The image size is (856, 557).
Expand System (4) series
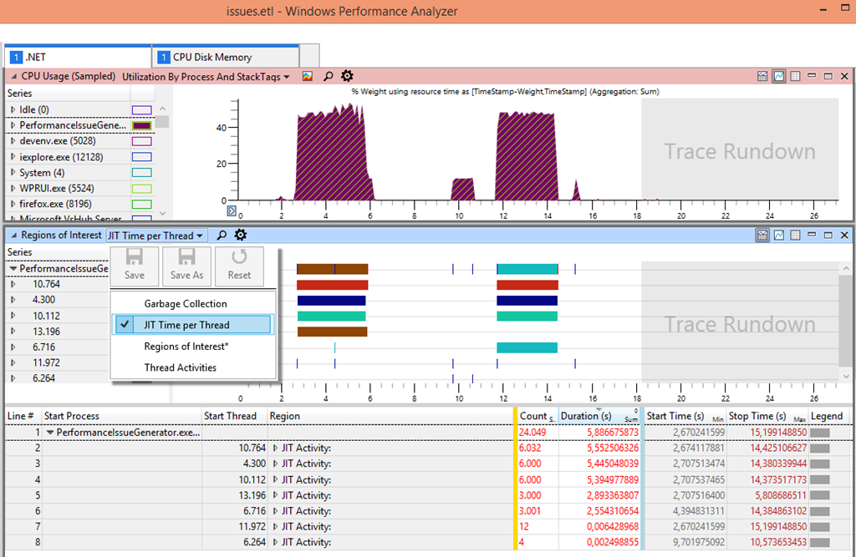coord(13,172)
